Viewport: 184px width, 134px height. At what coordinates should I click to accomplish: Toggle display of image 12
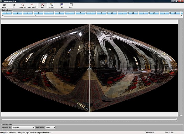click(x=133, y=13)
